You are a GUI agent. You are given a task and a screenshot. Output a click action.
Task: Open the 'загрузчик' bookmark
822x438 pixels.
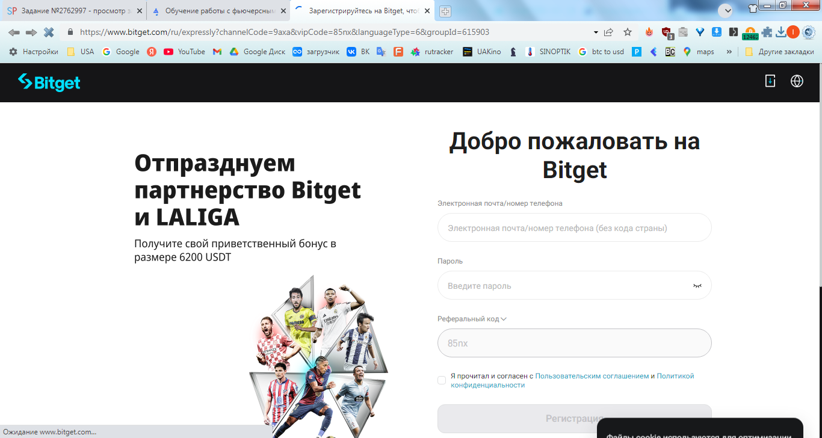tap(317, 52)
